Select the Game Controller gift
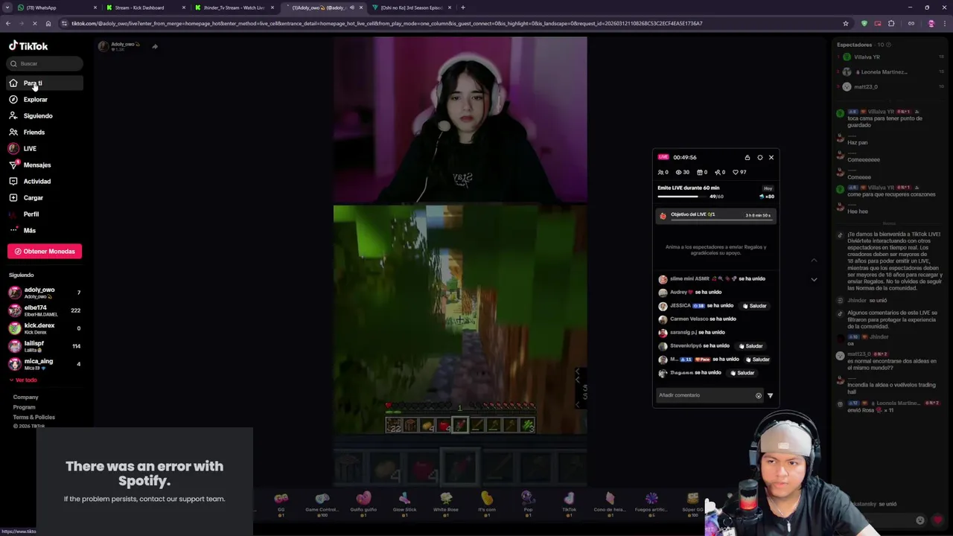 coord(322,504)
